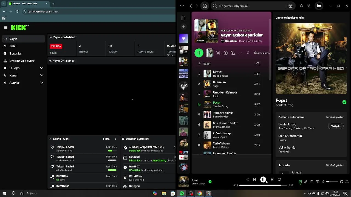Pause playback in the bottom player
This screenshot has width=351, height=197.
[x=263, y=179]
